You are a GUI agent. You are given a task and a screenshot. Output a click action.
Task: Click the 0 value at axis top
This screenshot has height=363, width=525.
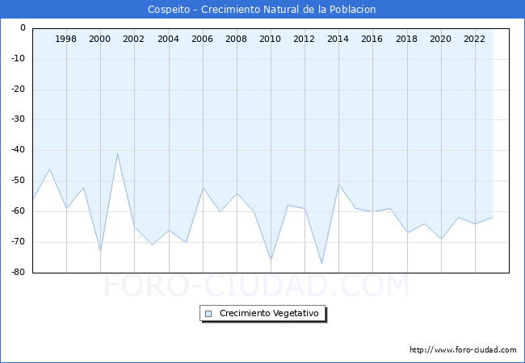(x=23, y=28)
